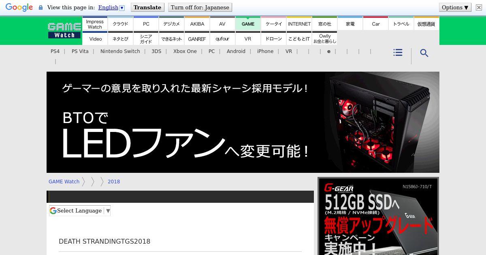The image size is (486, 255).
Task: Go to the PS4 category link
Action: (x=55, y=51)
